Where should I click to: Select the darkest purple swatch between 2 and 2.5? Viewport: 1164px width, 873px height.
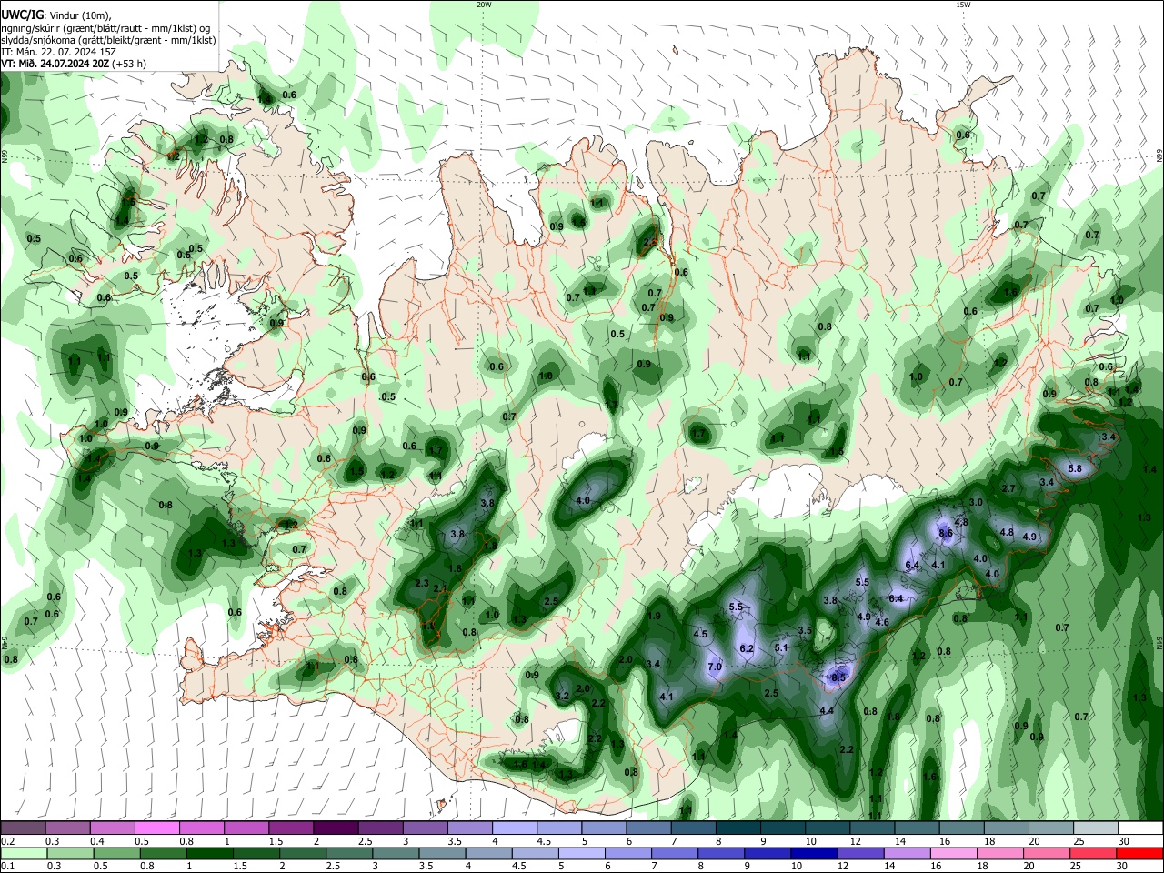[x=336, y=828]
